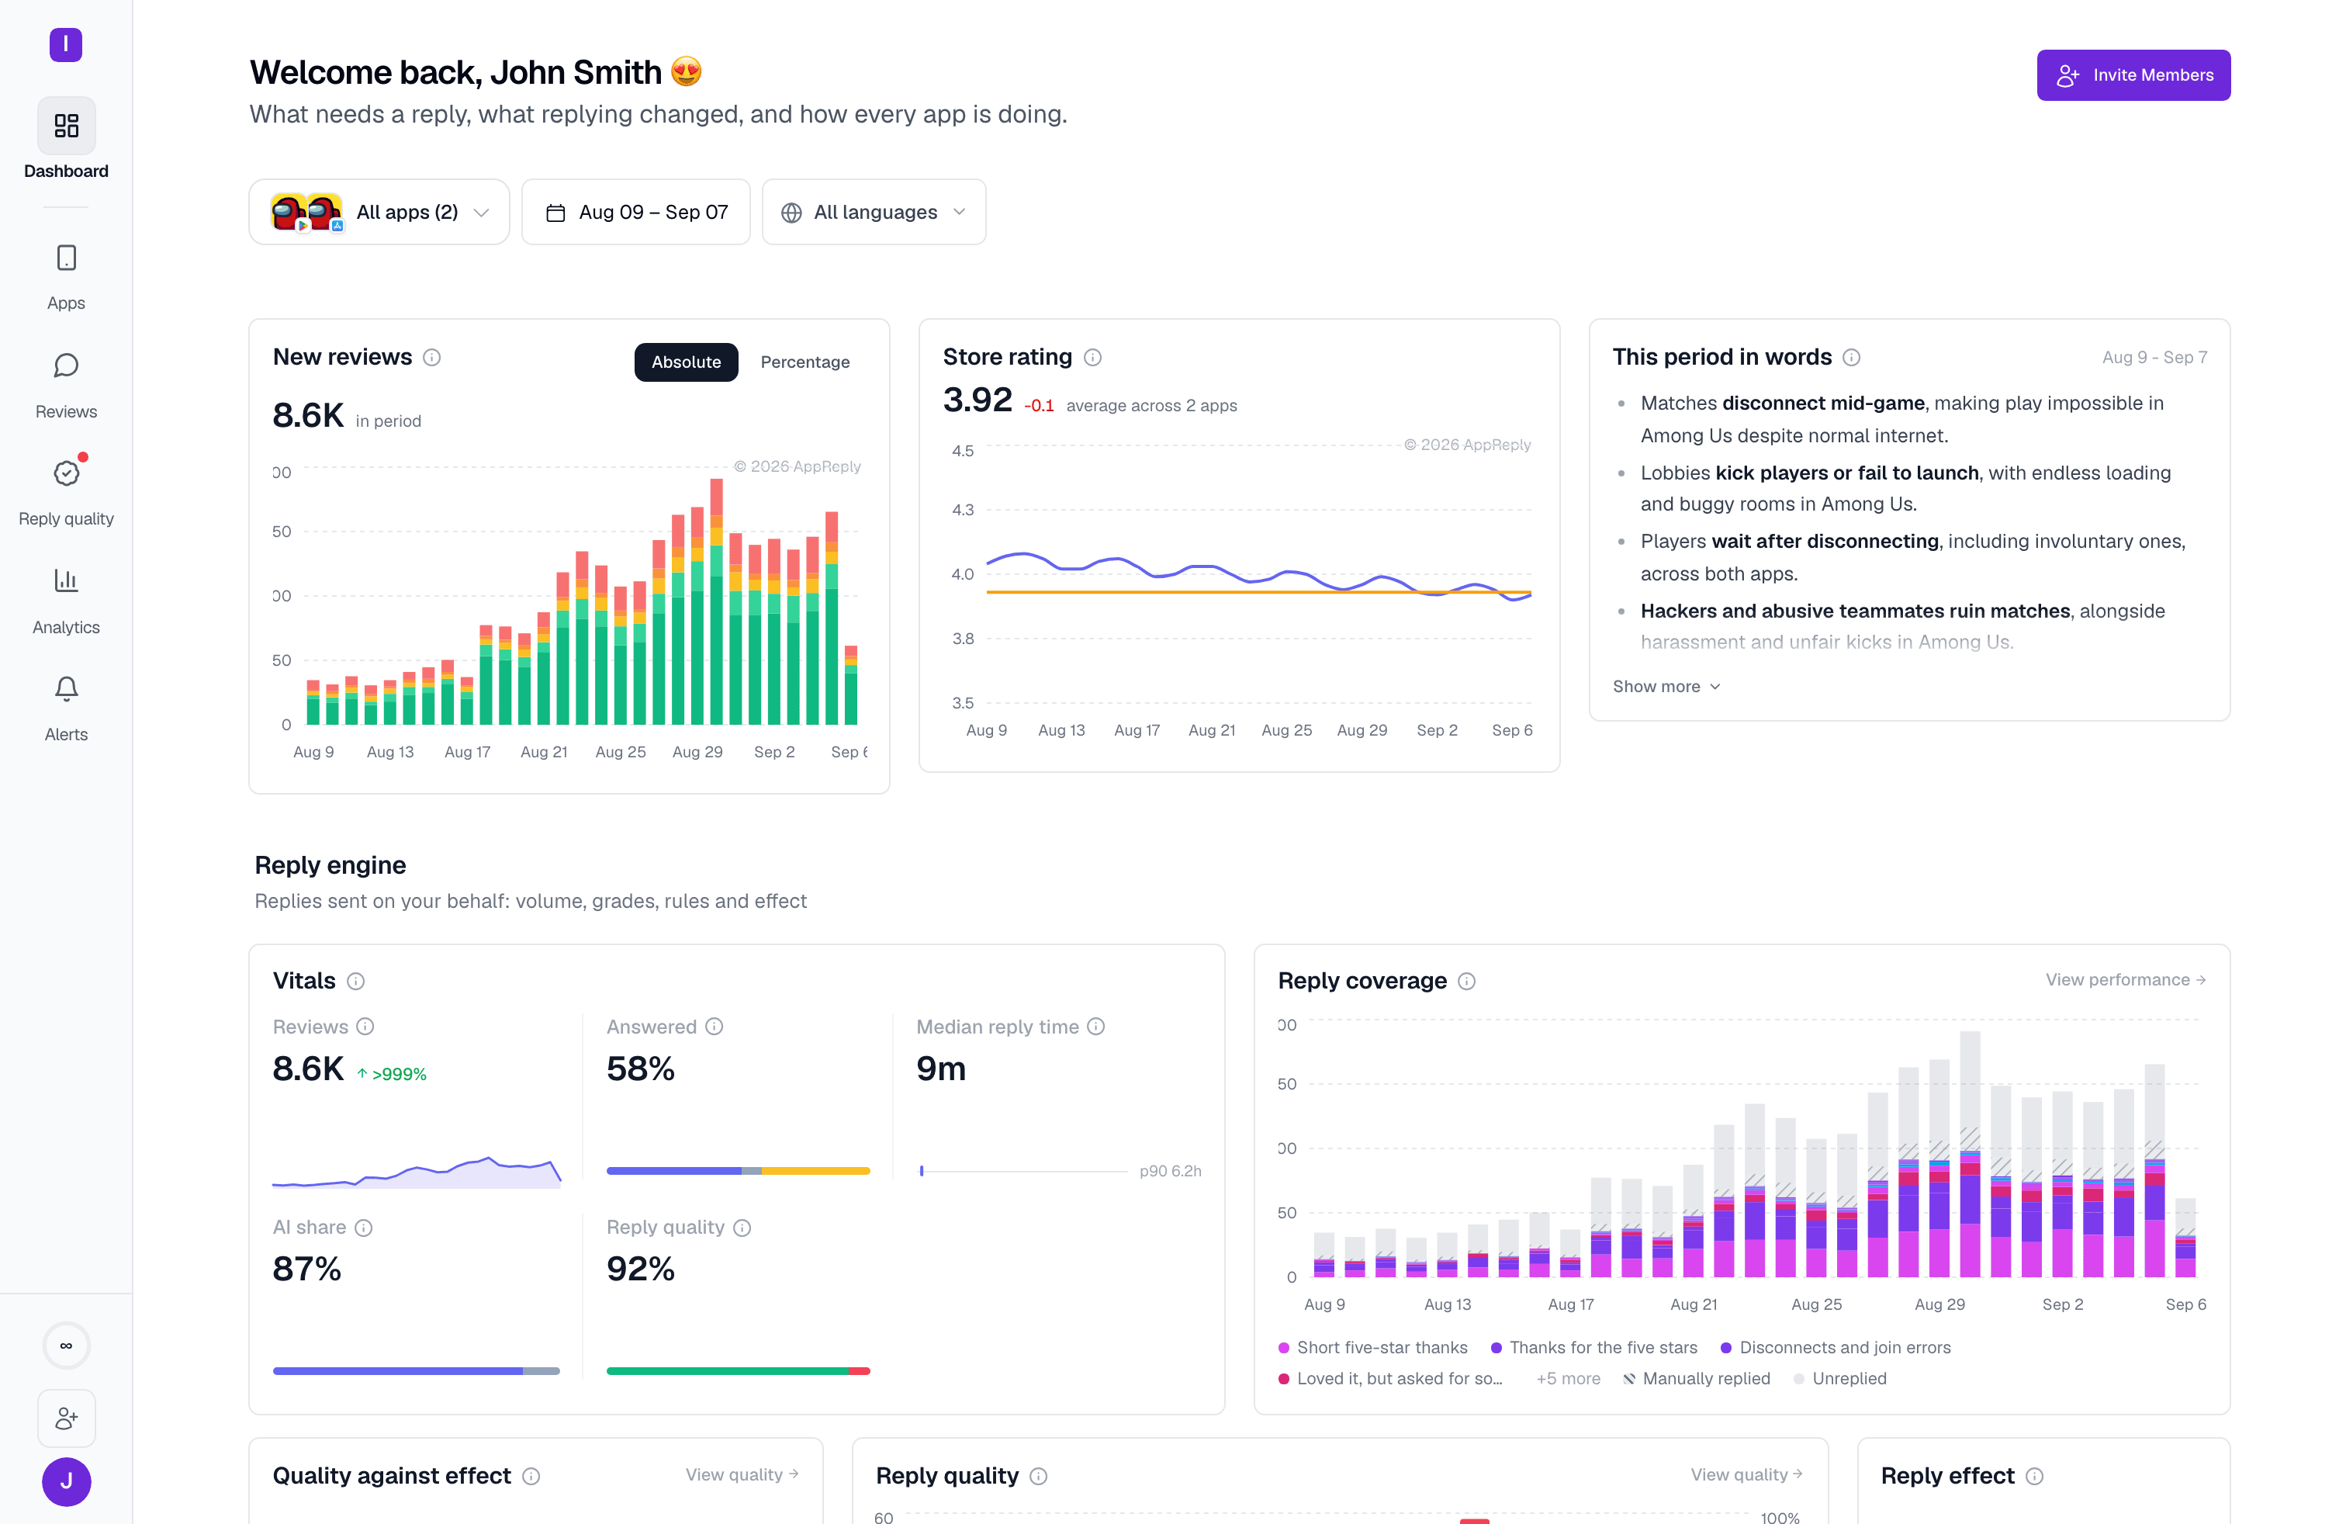This screenshot has width=2346, height=1524.
Task: Toggle Loved it, but asked legend series
Action: pyautogui.click(x=1390, y=1379)
